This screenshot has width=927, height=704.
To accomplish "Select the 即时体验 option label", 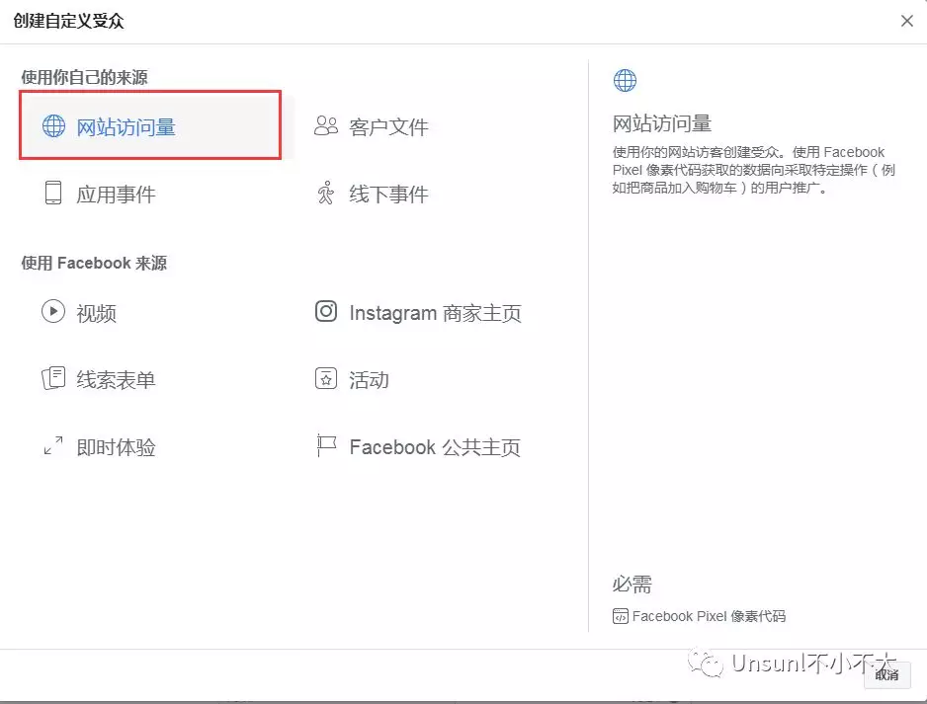I will pyautogui.click(x=116, y=447).
